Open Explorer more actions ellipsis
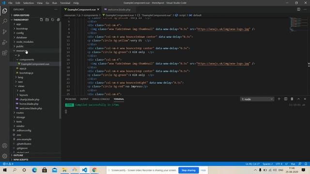 56,10
